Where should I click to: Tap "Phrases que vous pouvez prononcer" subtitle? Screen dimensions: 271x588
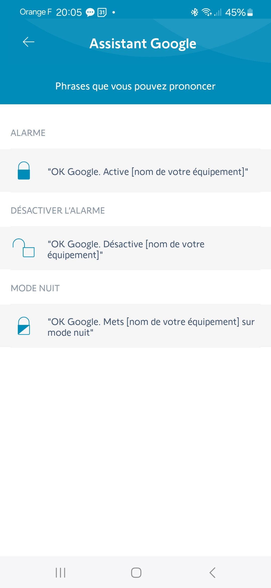(x=135, y=86)
